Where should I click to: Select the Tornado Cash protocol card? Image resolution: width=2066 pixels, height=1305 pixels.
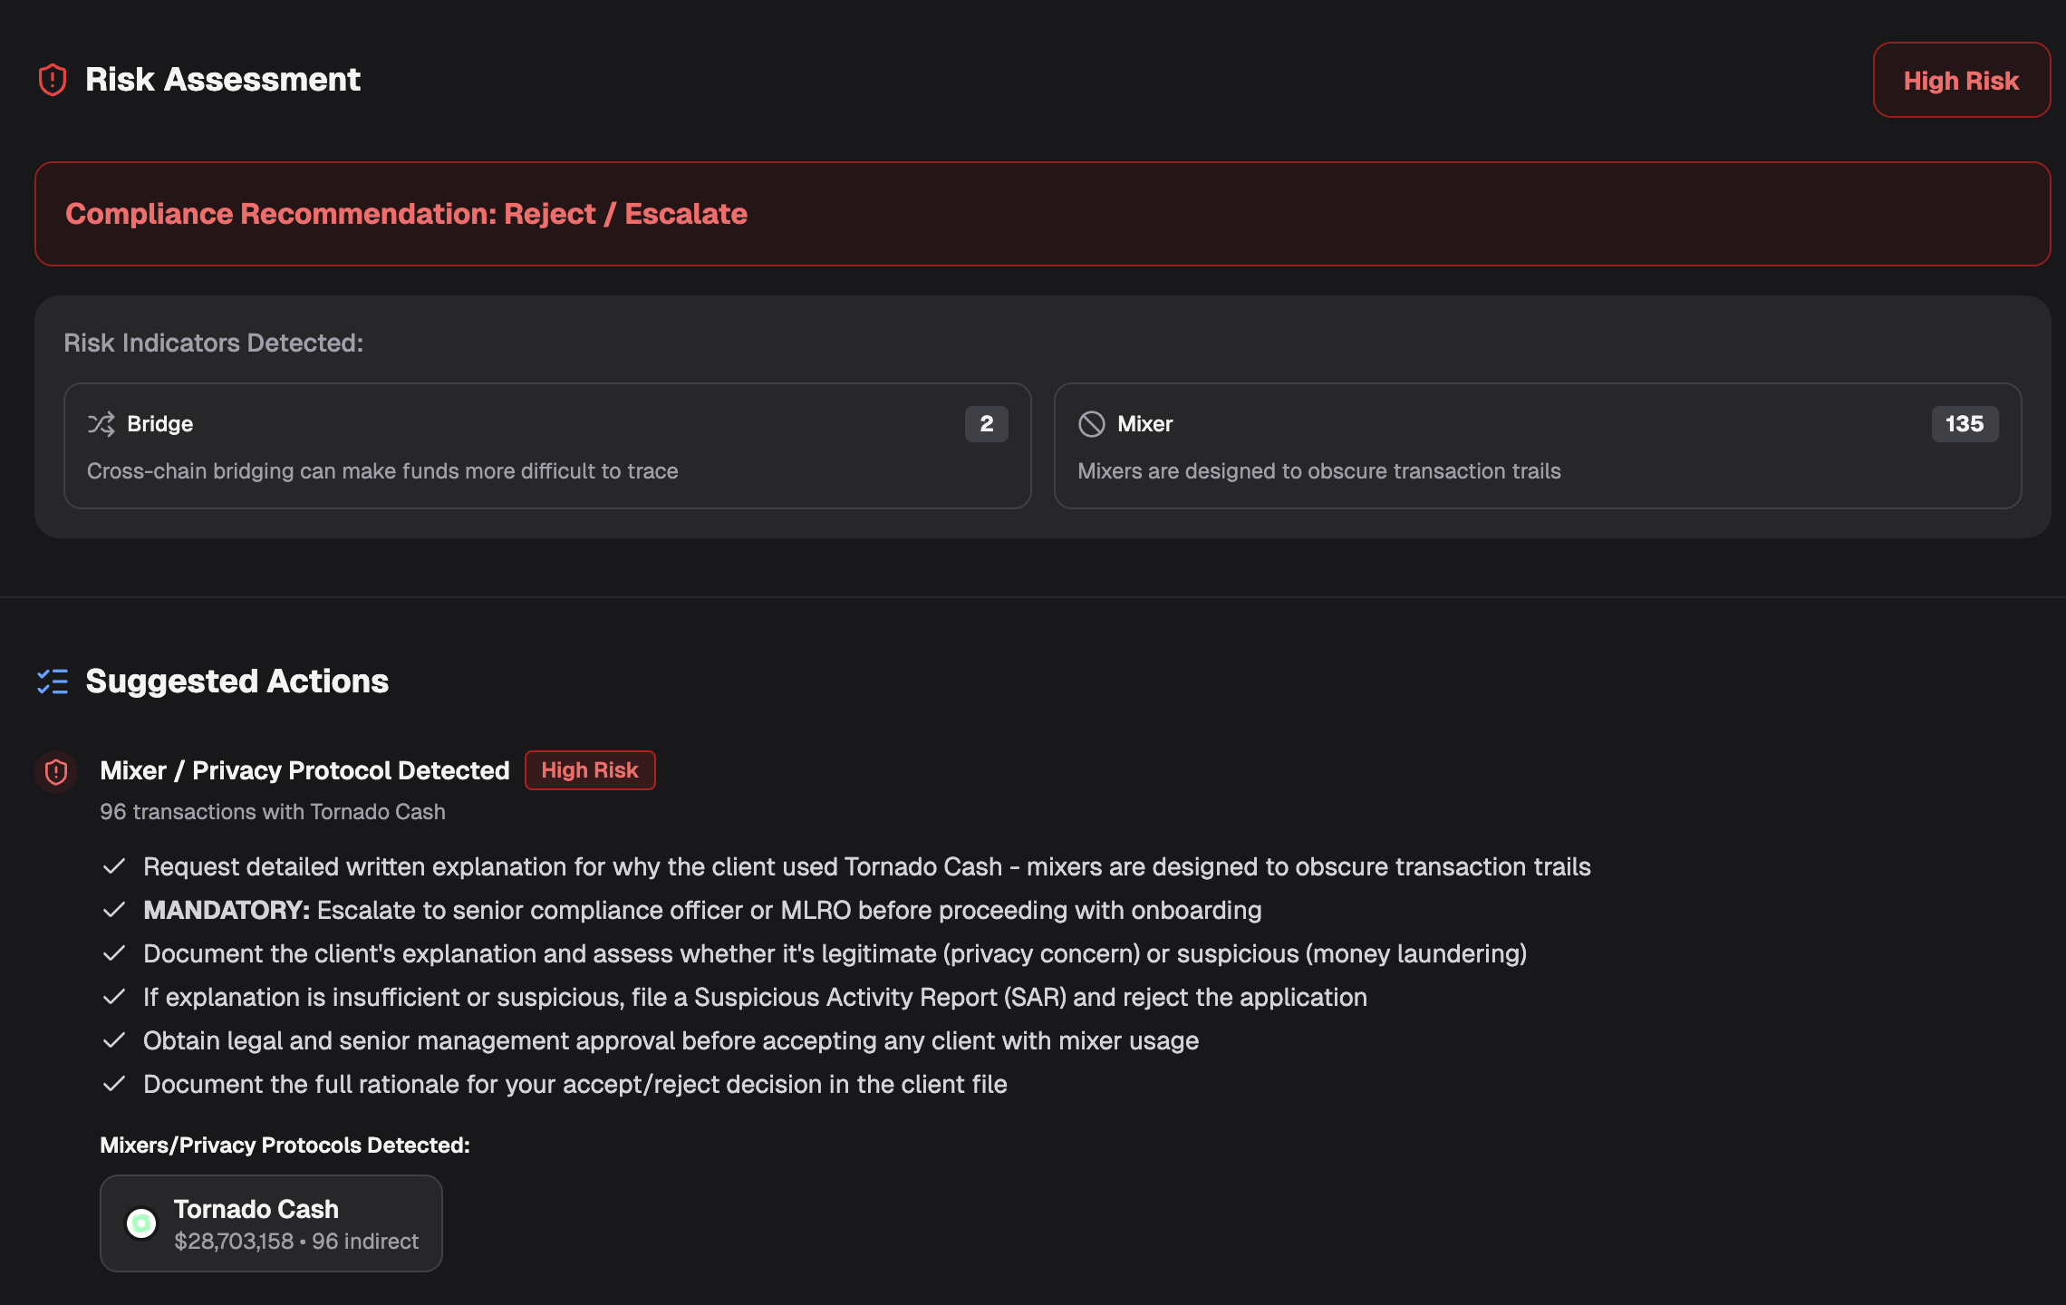pyautogui.click(x=271, y=1223)
